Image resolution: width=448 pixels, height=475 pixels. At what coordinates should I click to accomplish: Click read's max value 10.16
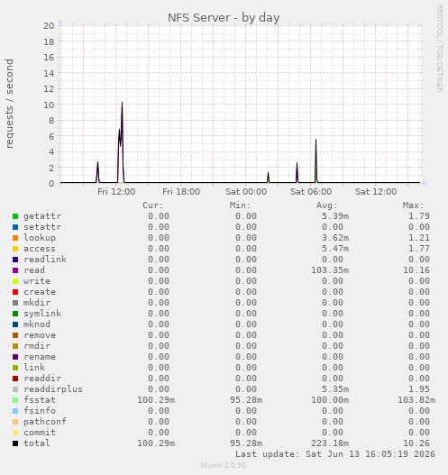416,270
